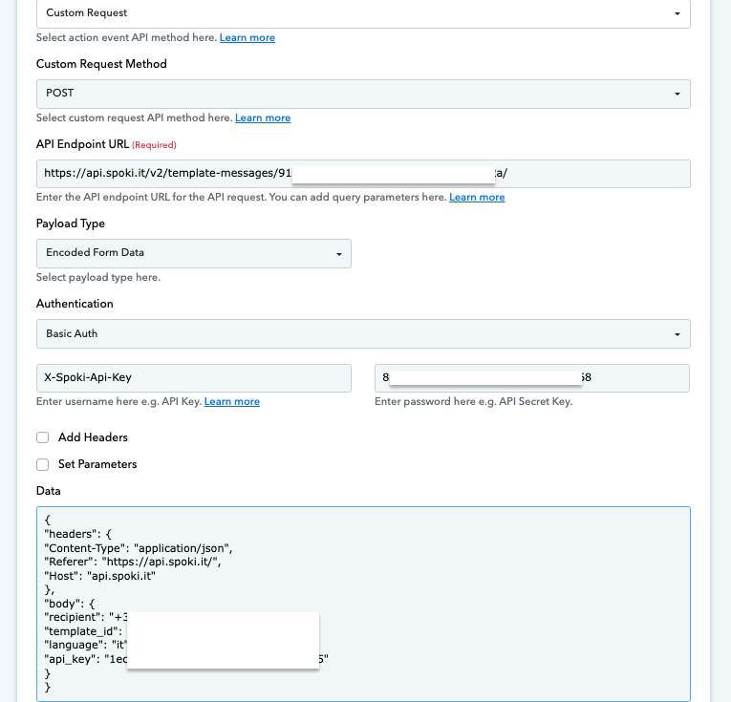Open the Basic Auth authentication dropdown
The width and height of the screenshot is (731, 702).
(363, 333)
